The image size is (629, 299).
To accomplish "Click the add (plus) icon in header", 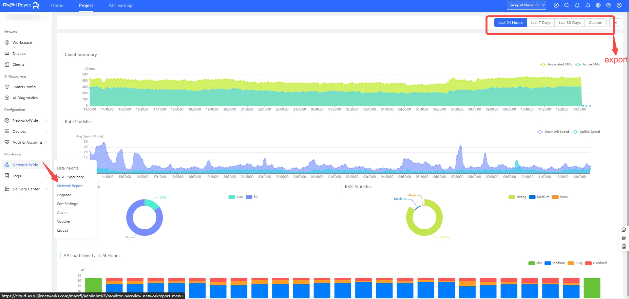I will click(x=556, y=5).
